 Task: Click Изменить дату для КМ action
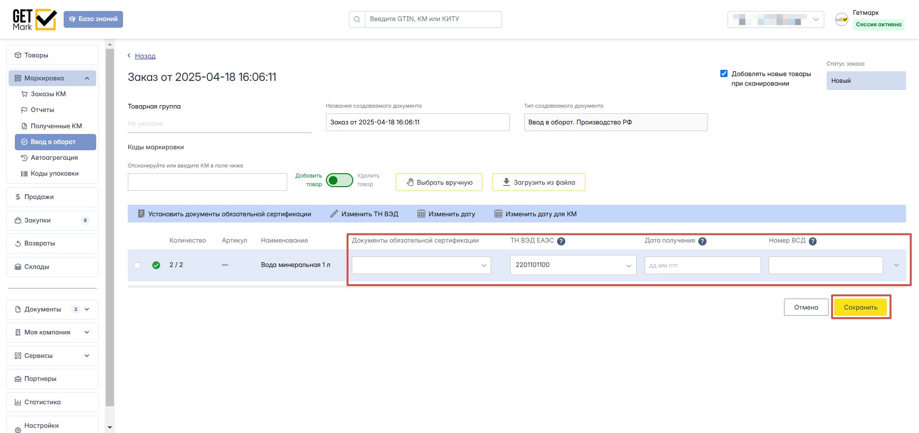(535, 214)
